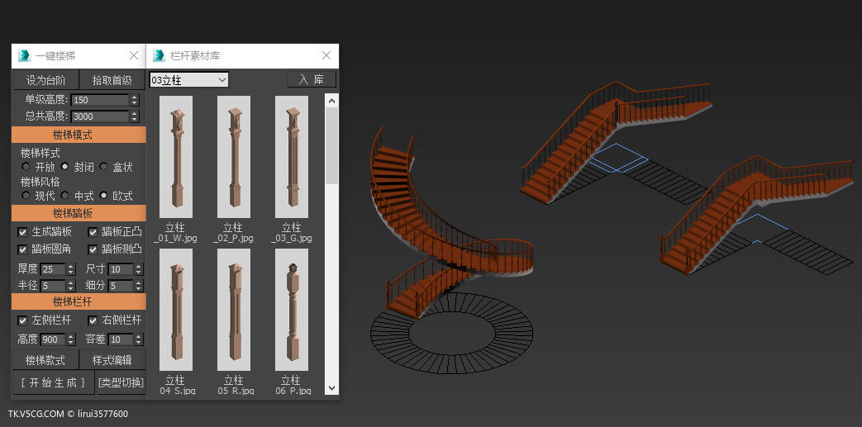This screenshot has height=427, width=862.
Task: Close the 栏杆素材库 library window
Action: pos(326,55)
